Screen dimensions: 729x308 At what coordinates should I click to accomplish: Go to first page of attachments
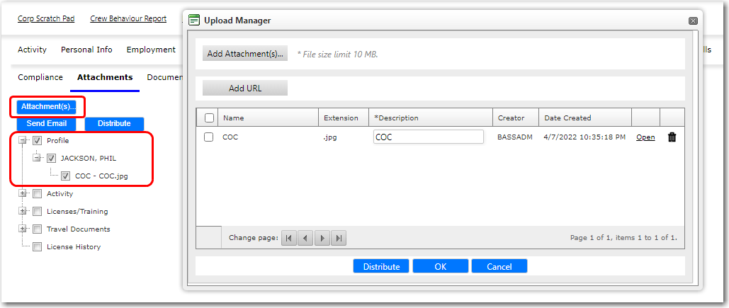[x=288, y=239]
